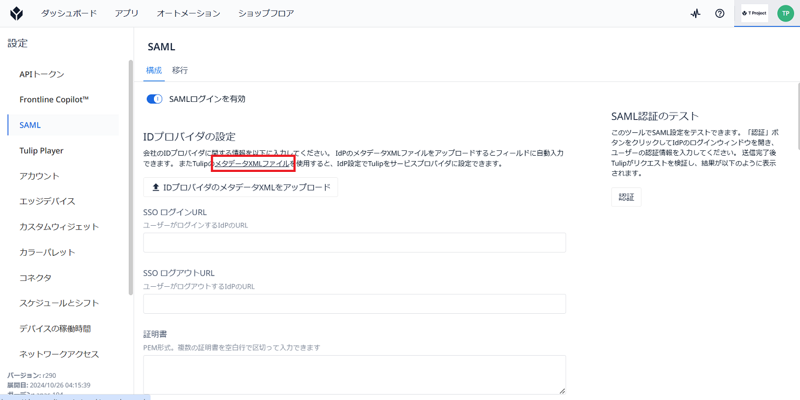Click IDプロバイダのメタデータXMLをアップロード button
Viewport: 800px width, 400px height.
tap(241, 187)
